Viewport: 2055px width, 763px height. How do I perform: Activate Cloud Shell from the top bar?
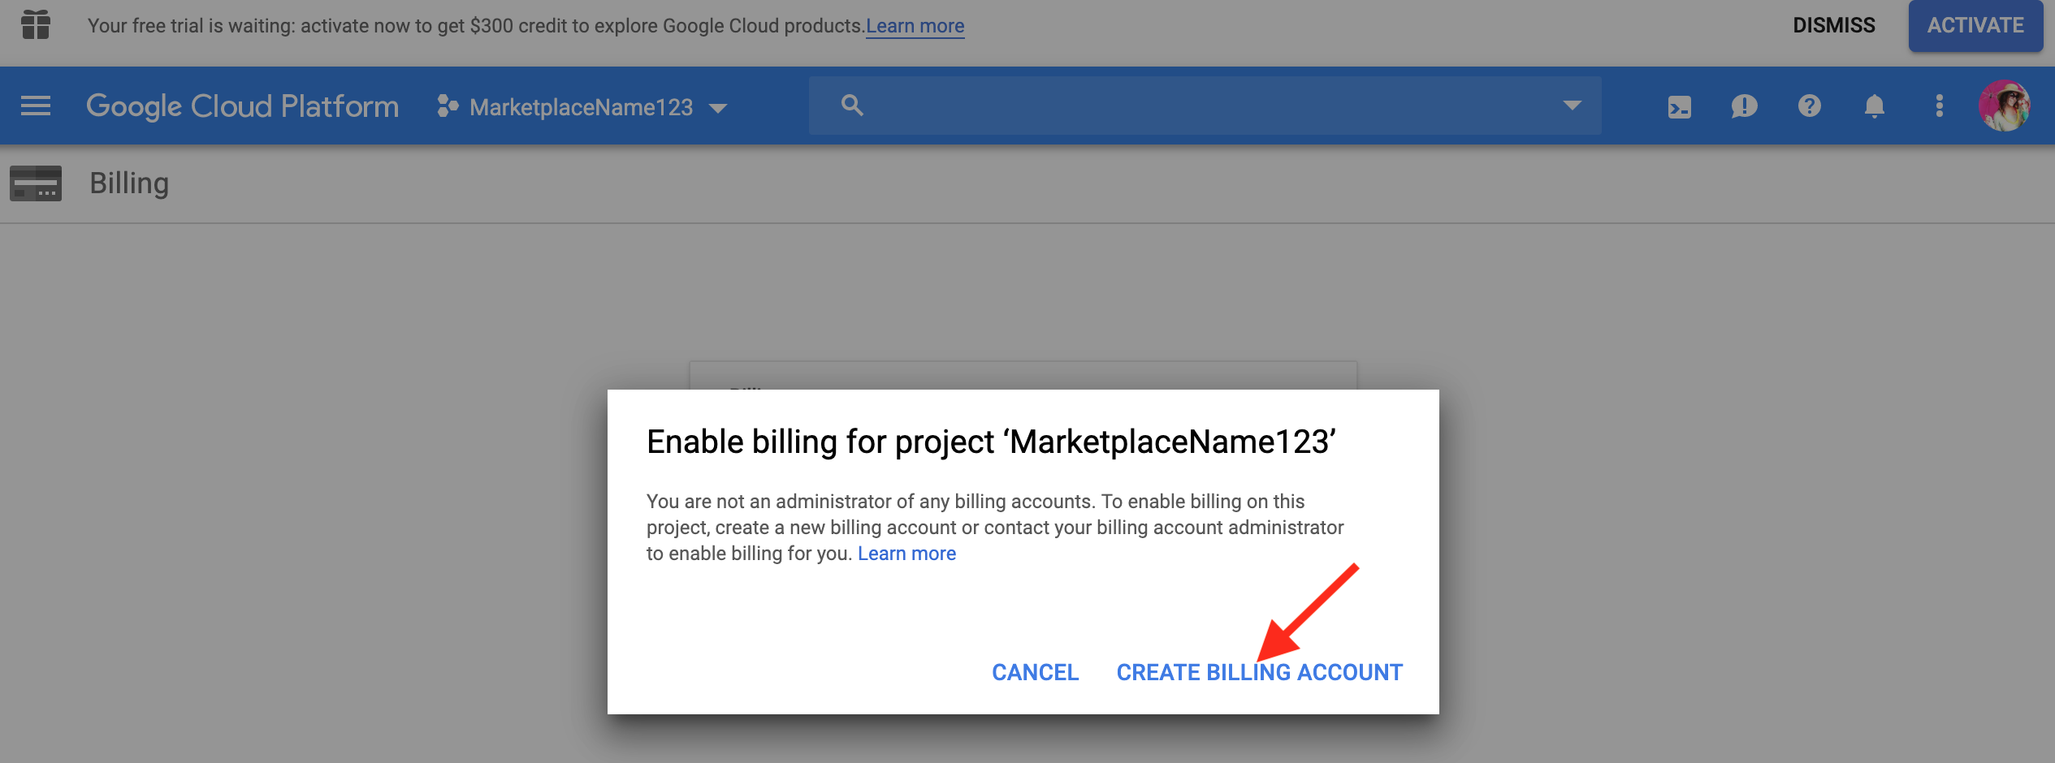[1679, 106]
